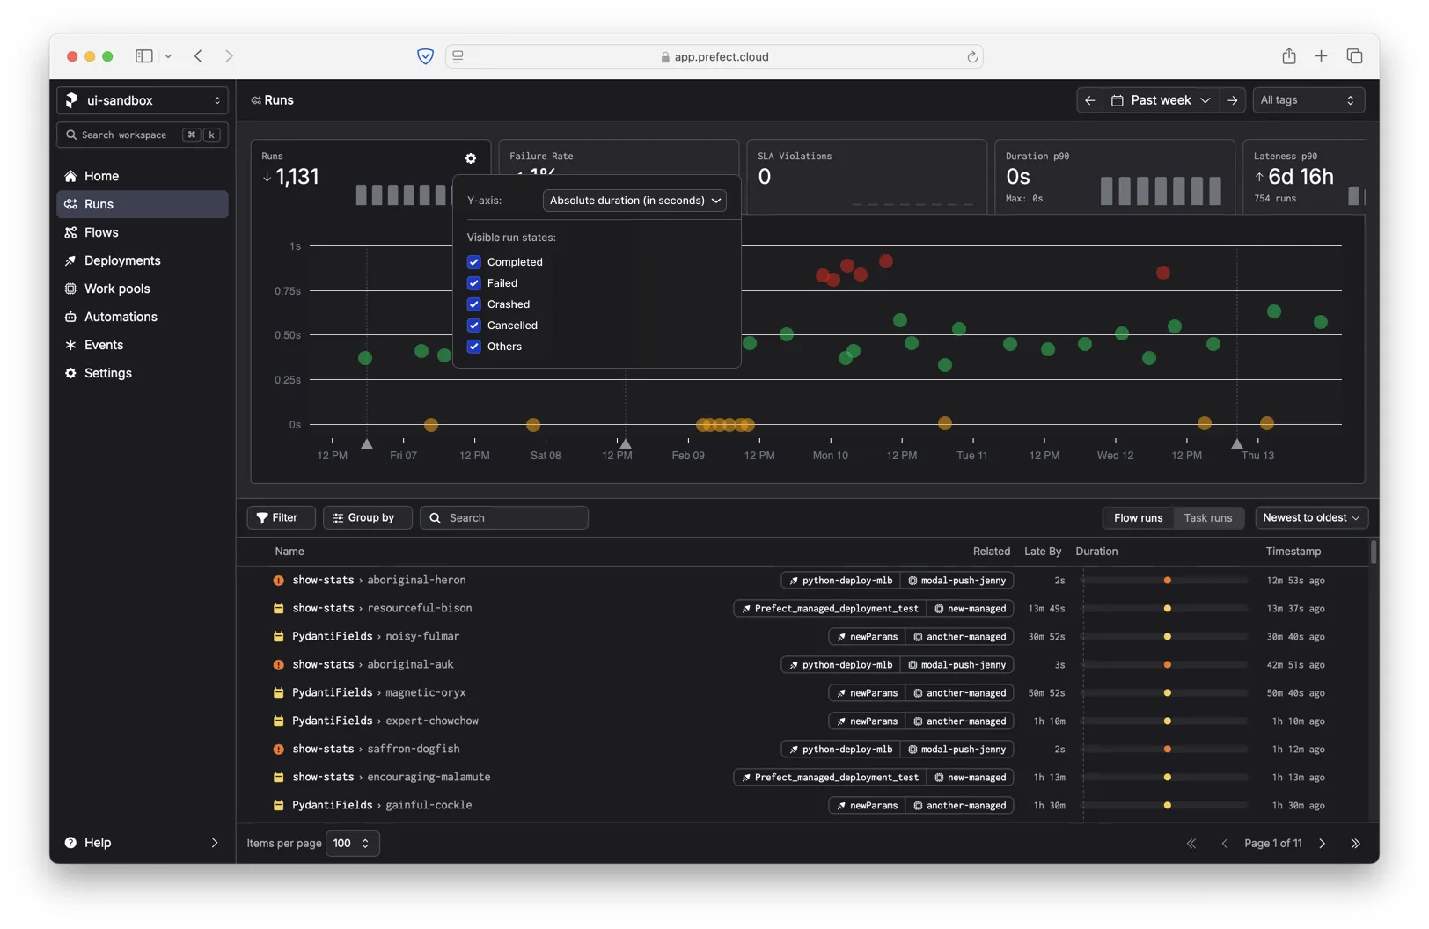Uncheck the Crashed run state

(x=474, y=304)
